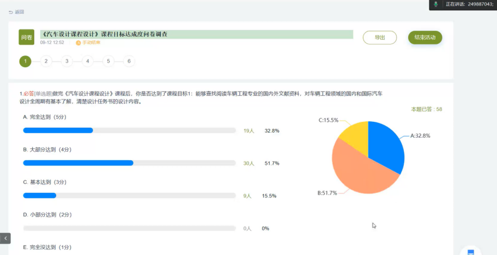This screenshot has height=255, width=497.
Task: Go to question 1 in the step navigator
Action: pyautogui.click(x=25, y=61)
